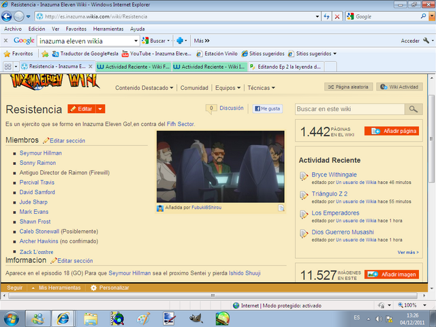This screenshot has width=436, height=327.
Task: Open the Ver más recent activity link
Action: tap(408, 252)
